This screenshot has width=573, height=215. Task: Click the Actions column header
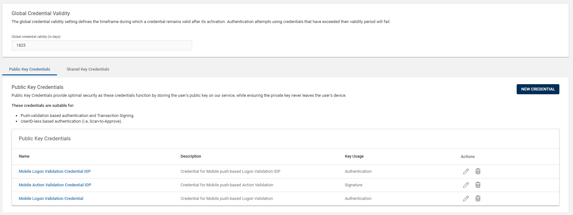tap(467, 157)
